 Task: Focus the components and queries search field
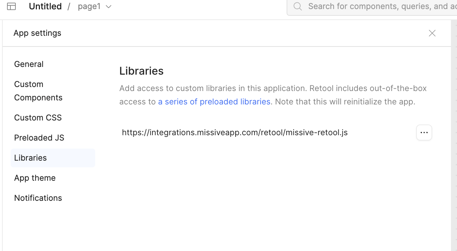379,6
